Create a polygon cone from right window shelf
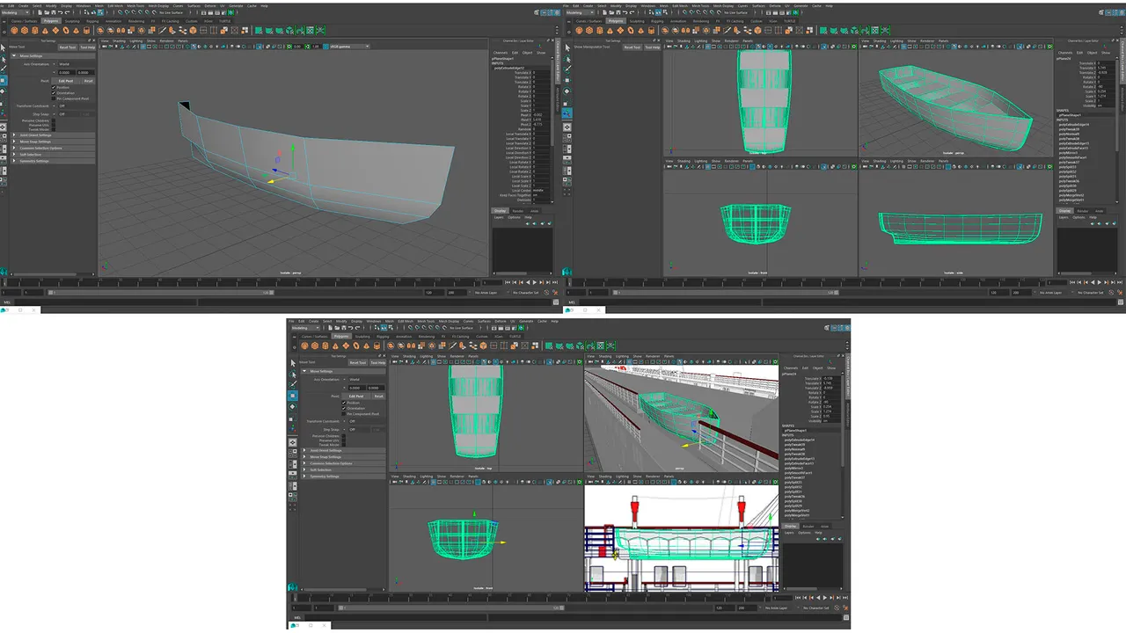The height and width of the screenshot is (633, 1126). tap(610, 31)
